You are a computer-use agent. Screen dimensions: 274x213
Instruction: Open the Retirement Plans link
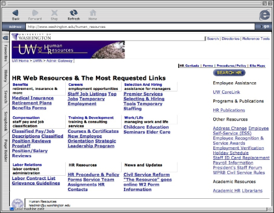click(32, 103)
